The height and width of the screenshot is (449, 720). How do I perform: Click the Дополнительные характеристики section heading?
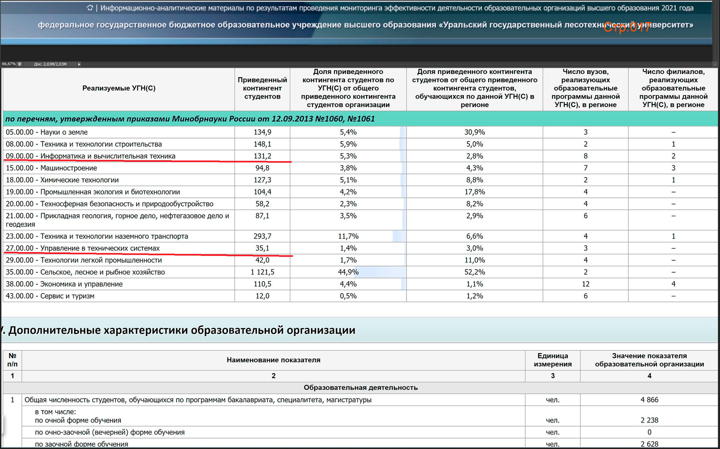[182, 330]
